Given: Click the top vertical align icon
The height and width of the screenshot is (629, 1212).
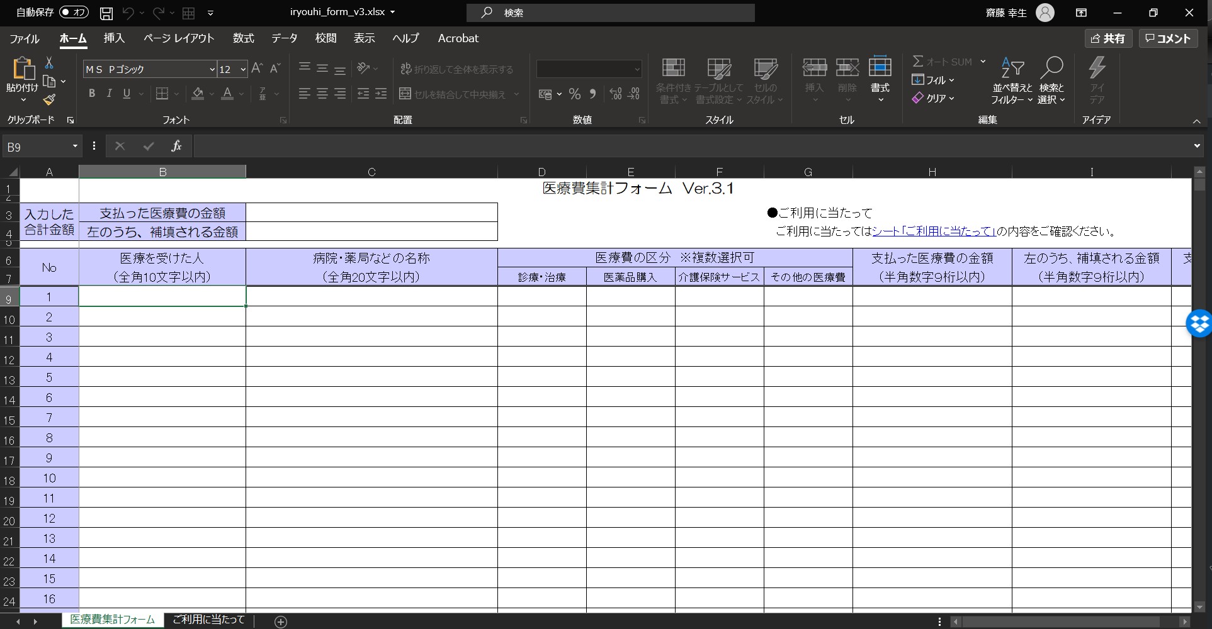Looking at the screenshot, I should [x=305, y=68].
